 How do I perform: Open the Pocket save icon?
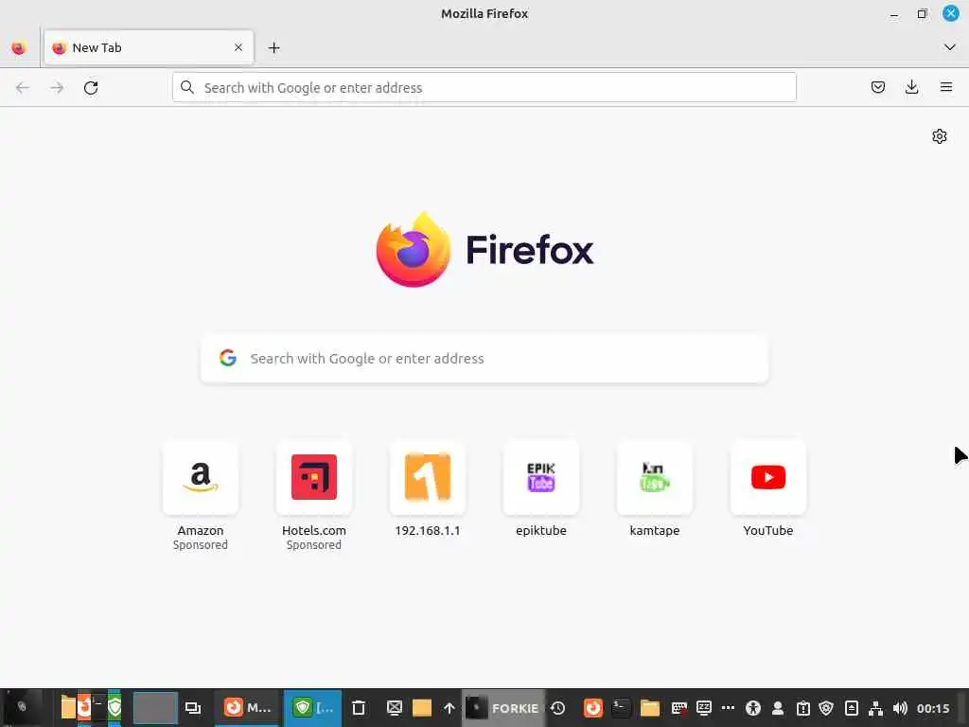877,87
